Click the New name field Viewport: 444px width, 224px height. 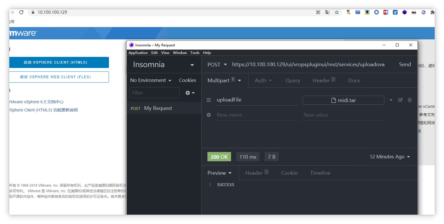coord(257,115)
